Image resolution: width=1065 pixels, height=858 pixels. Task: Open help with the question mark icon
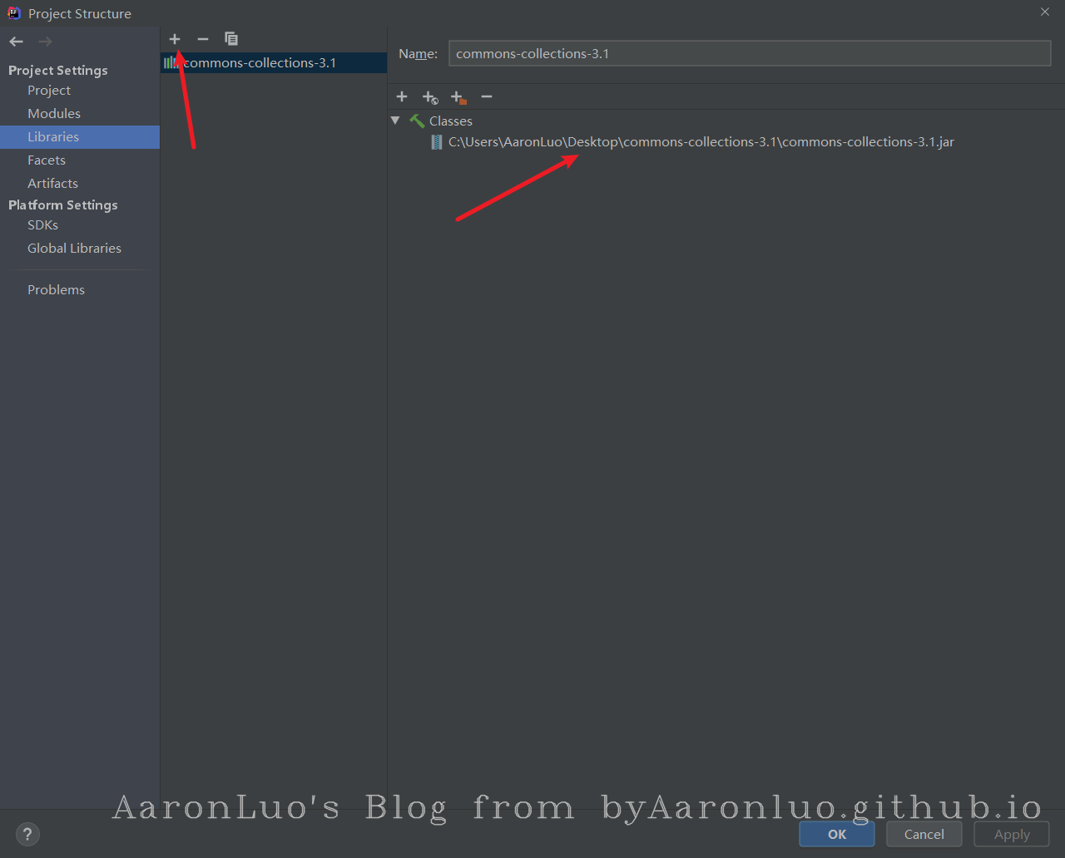pyautogui.click(x=27, y=835)
